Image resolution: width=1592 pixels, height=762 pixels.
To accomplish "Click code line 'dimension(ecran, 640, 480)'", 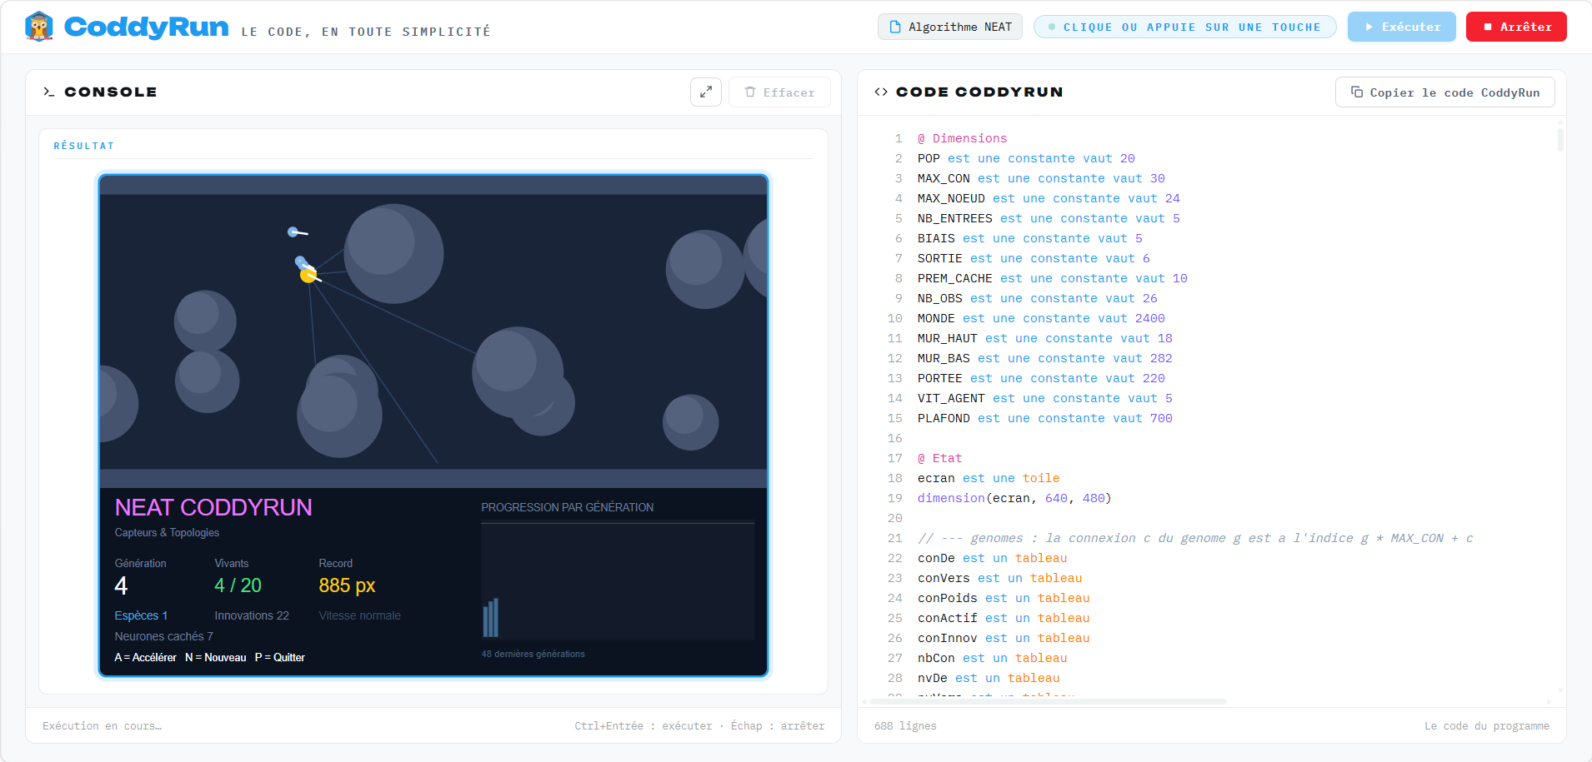I will 1015,498.
